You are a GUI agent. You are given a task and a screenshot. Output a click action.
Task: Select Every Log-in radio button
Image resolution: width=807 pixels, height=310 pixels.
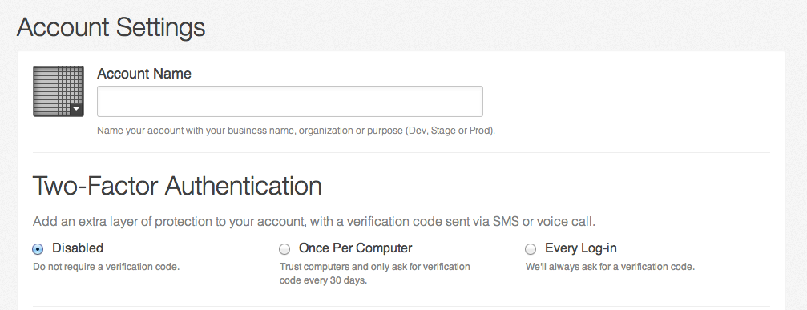pyautogui.click(x=530, y=249)
